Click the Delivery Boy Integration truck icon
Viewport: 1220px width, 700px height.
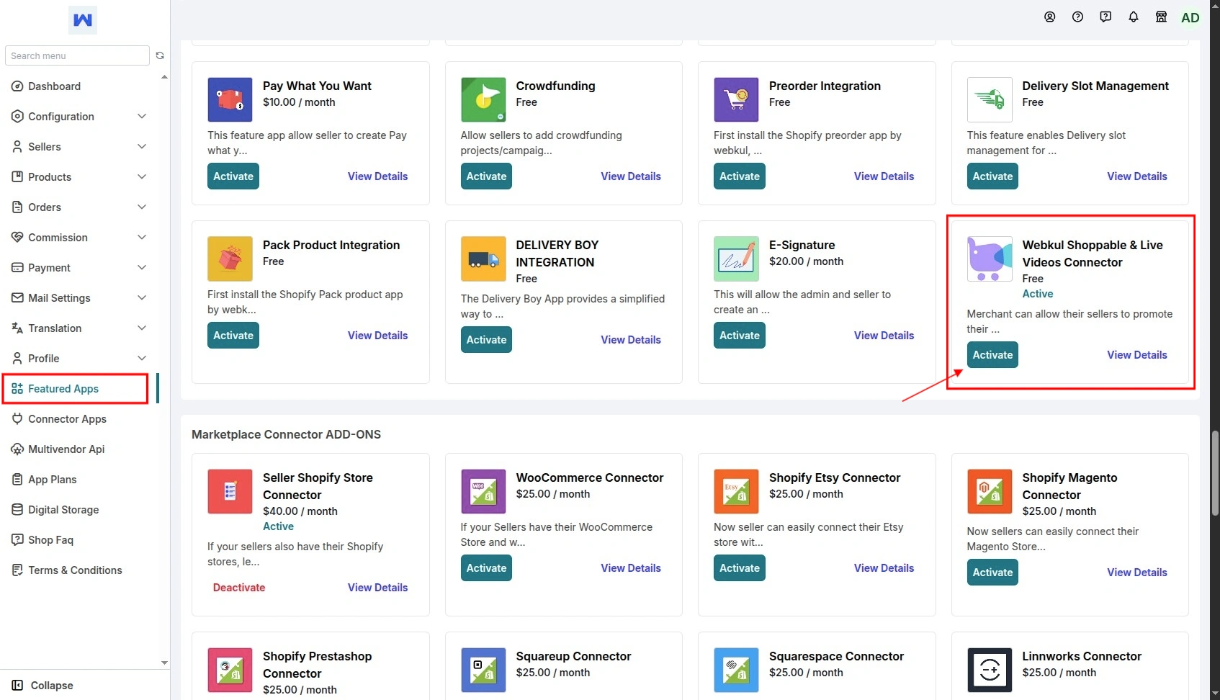click(x=483, y=259)
